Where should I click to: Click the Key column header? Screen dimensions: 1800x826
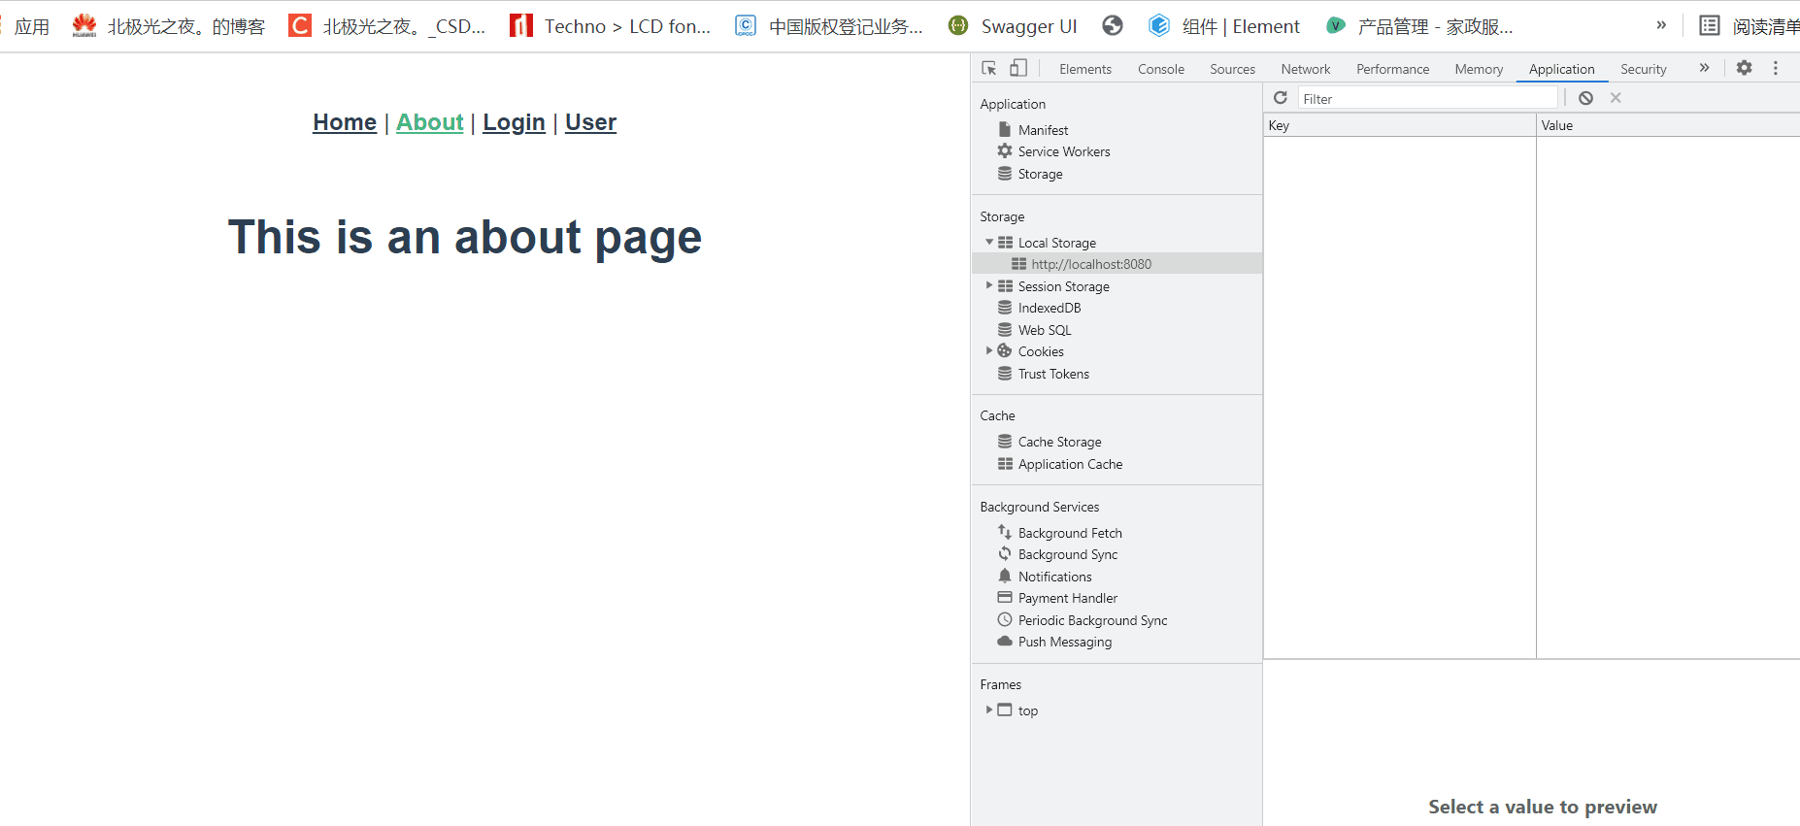pos(1399,125)
